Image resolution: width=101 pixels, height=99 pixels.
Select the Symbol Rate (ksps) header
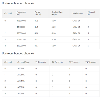[57, 13]
